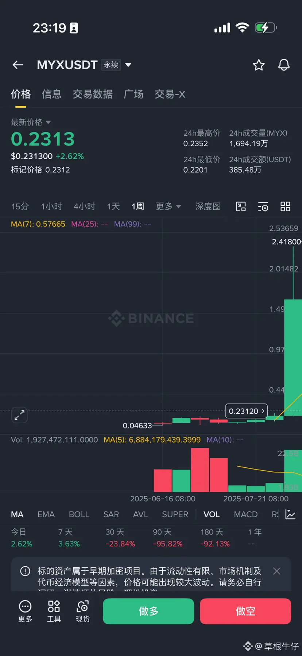Screen dimensions: 302x656
Task: Tap the warning info circle icon
Action: click(25, 571)
